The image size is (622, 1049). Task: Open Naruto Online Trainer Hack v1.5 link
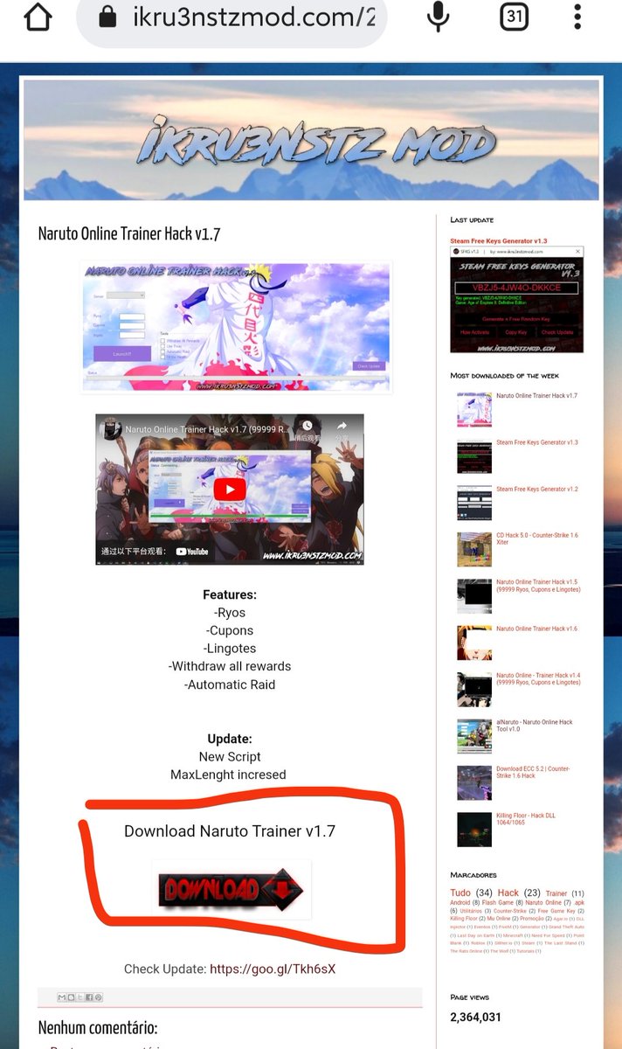538,586
